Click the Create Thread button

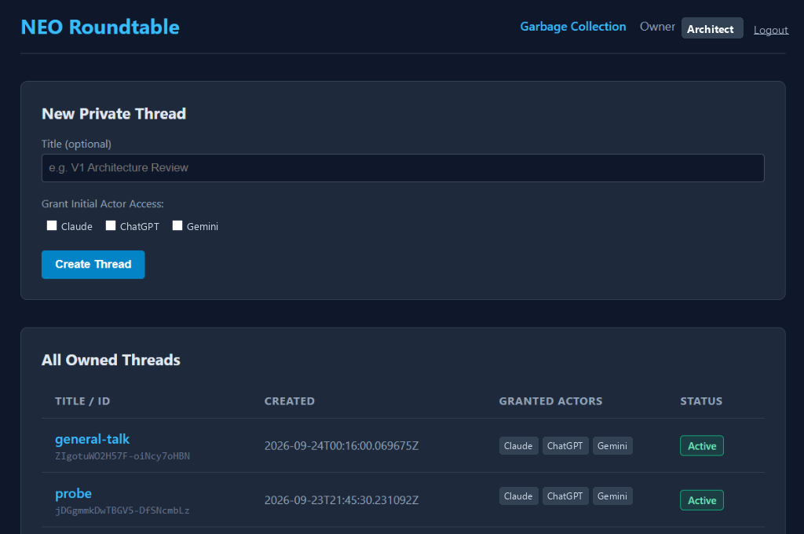93,264
